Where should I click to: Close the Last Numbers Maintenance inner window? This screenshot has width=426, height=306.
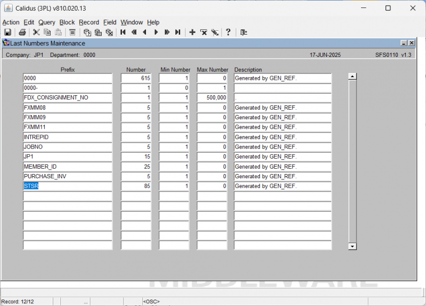412,43
